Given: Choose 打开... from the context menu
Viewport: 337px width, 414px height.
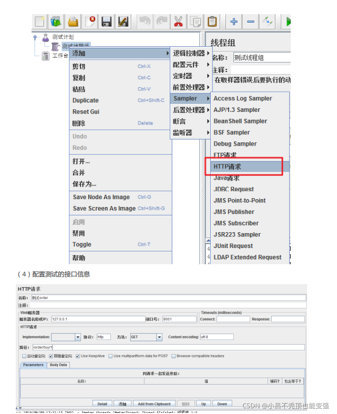Looking at the screenshot, I should click(x=120, y=161).
